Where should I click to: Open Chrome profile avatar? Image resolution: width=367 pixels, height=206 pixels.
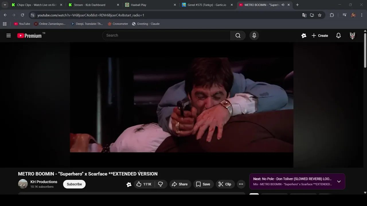[x=353, y=15]
